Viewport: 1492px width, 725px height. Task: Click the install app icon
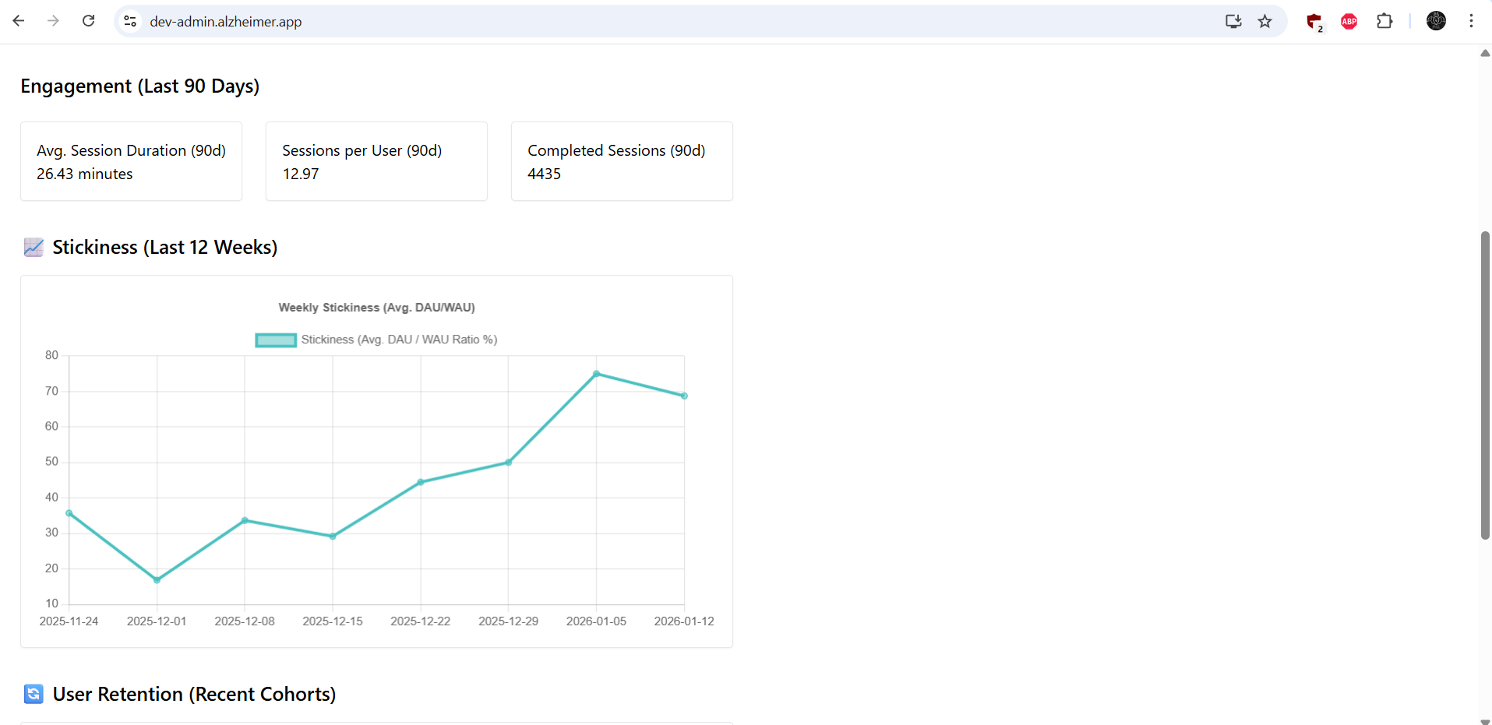[x=1233, y=21]
